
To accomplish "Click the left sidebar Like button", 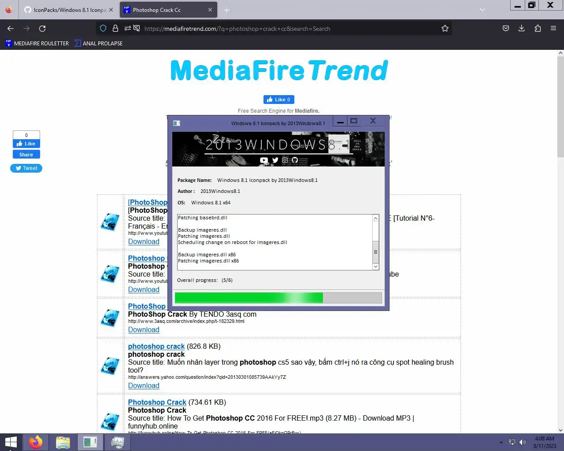I will [26, 144].
